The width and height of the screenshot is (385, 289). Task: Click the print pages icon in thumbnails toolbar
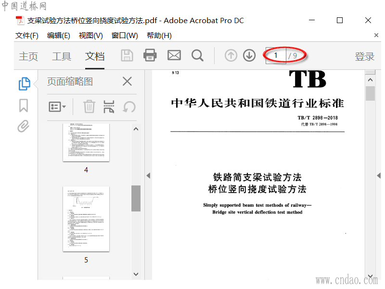coord(109,106)
